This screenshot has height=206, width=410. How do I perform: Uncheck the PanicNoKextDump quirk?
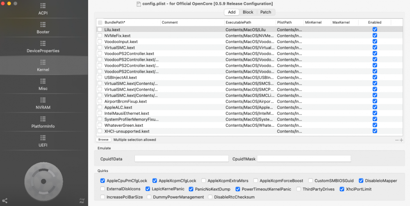[191, 189]
